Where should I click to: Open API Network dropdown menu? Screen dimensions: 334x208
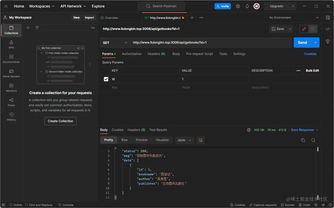(73, 6)
